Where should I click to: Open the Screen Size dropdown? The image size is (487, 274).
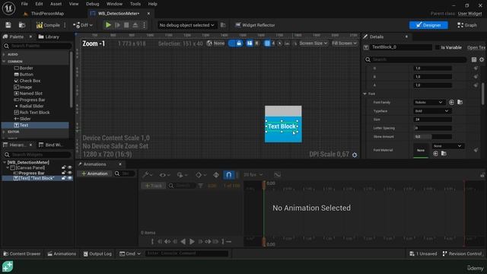click(313, 43)
